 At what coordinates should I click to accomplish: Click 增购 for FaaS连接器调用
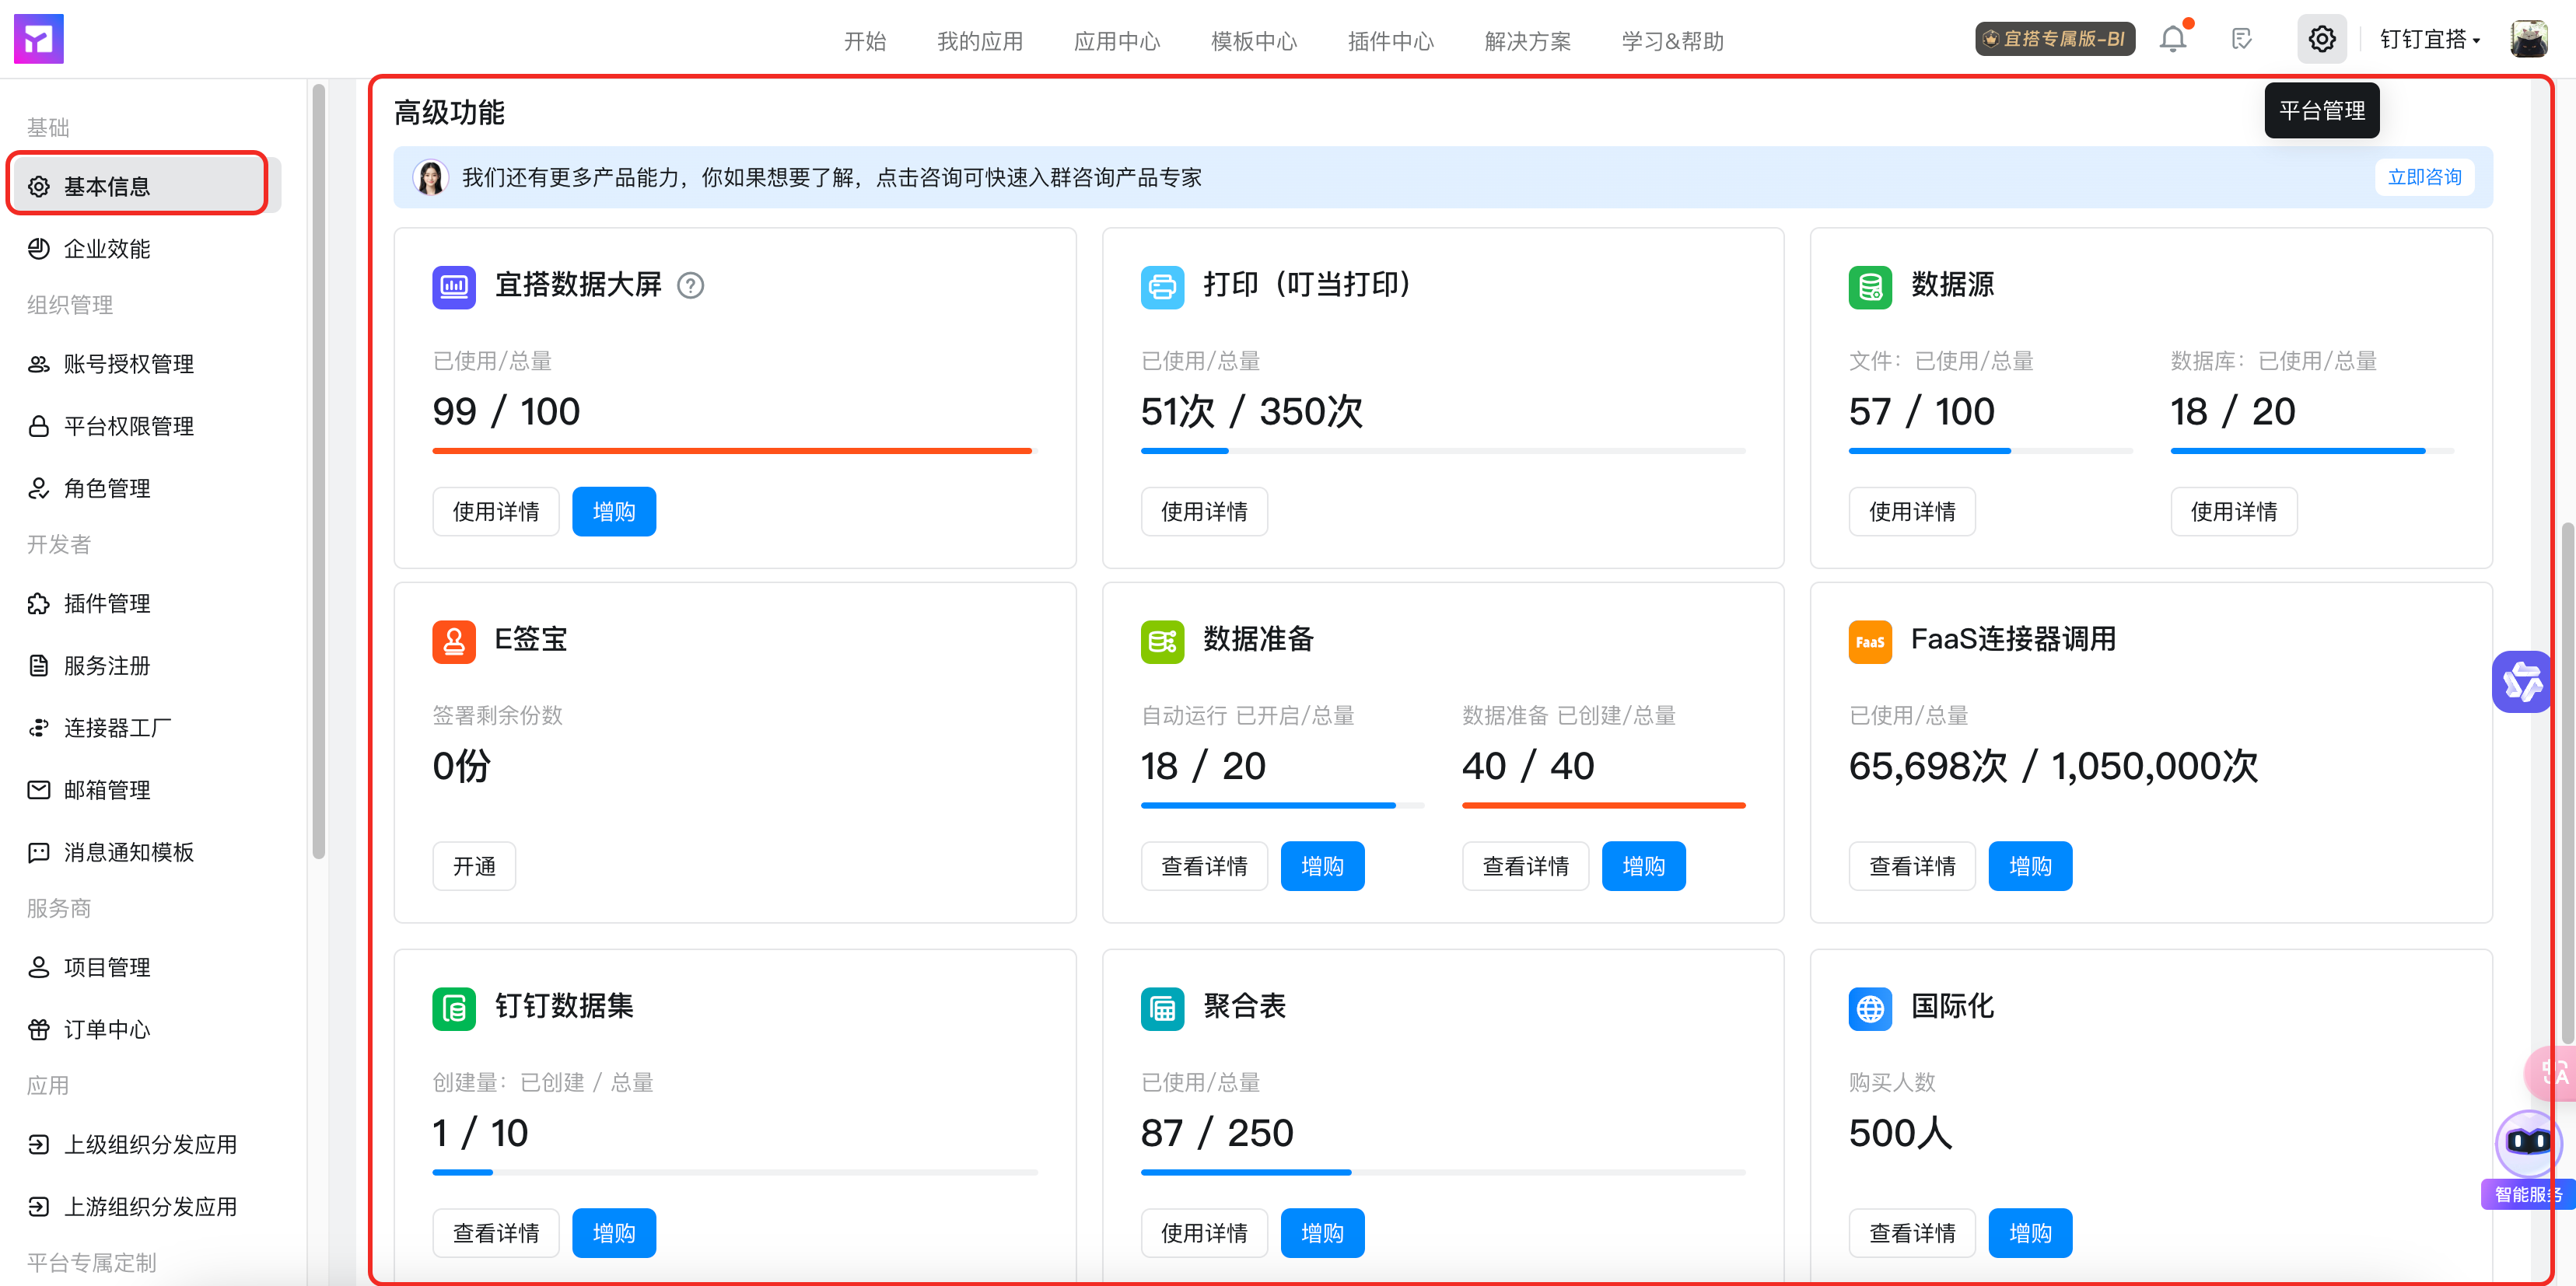coord(2030,866)
